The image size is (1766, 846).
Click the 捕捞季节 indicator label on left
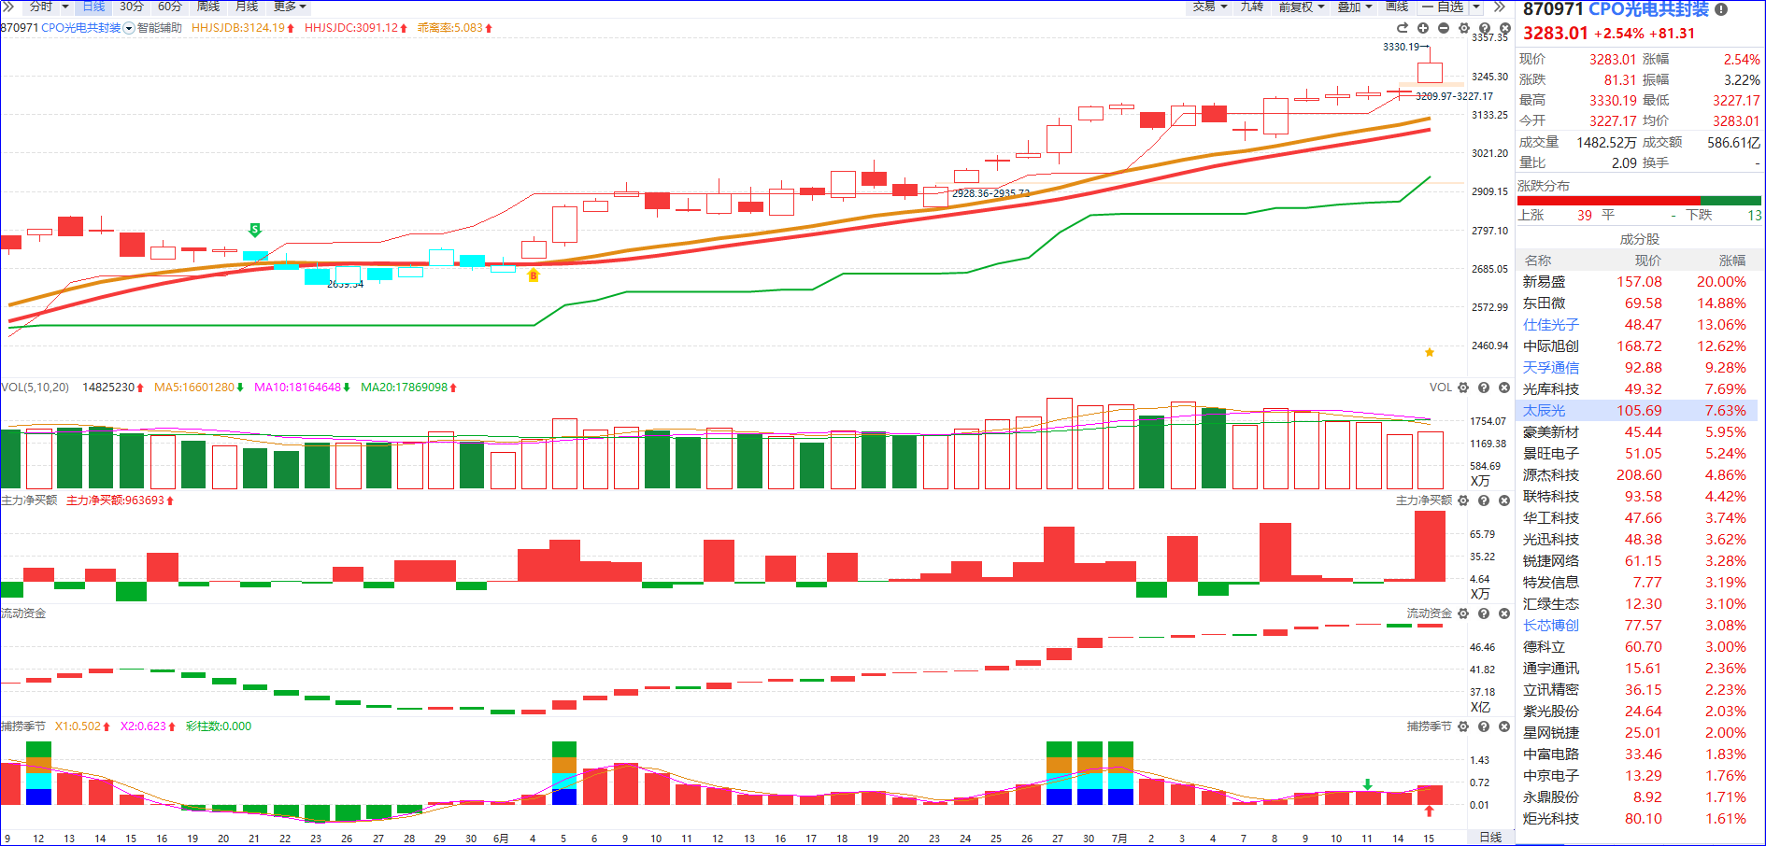click(23, 726)
